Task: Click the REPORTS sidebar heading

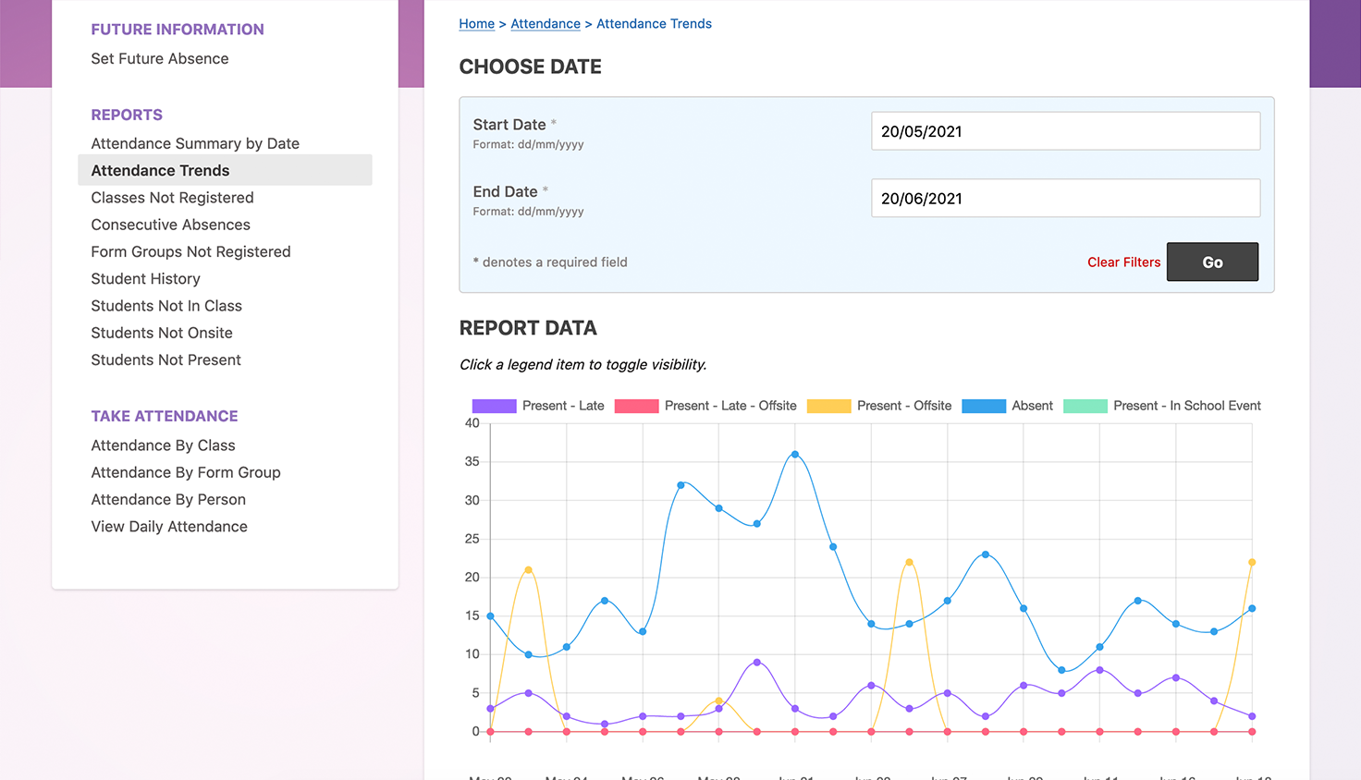Action: [x=127, y=115]
